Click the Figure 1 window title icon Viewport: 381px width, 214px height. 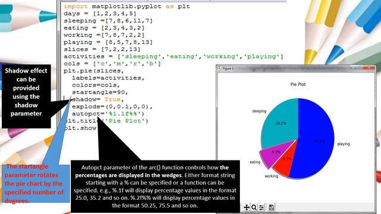220,69
